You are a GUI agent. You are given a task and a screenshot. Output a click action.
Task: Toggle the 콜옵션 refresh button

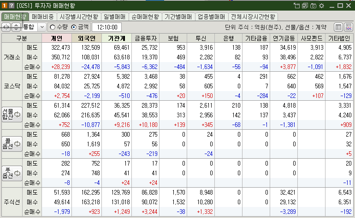coord(12,143)
